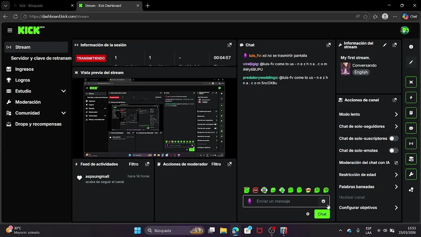Click the green Chat send button
Screen dimensions: 421x237
click(x=322, y=214)
